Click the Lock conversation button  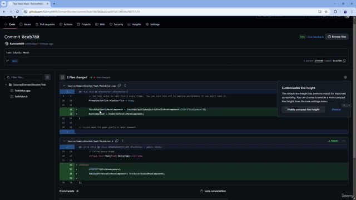click(x=213, y=191)
